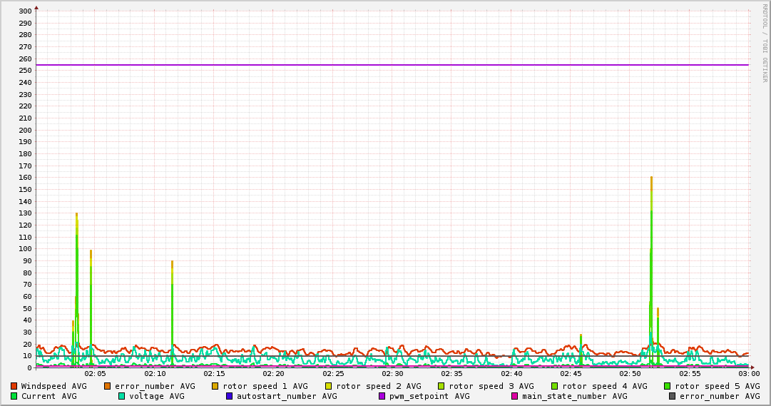Click the rotor speed 3 AVG color swatch

tap(441, 386)
